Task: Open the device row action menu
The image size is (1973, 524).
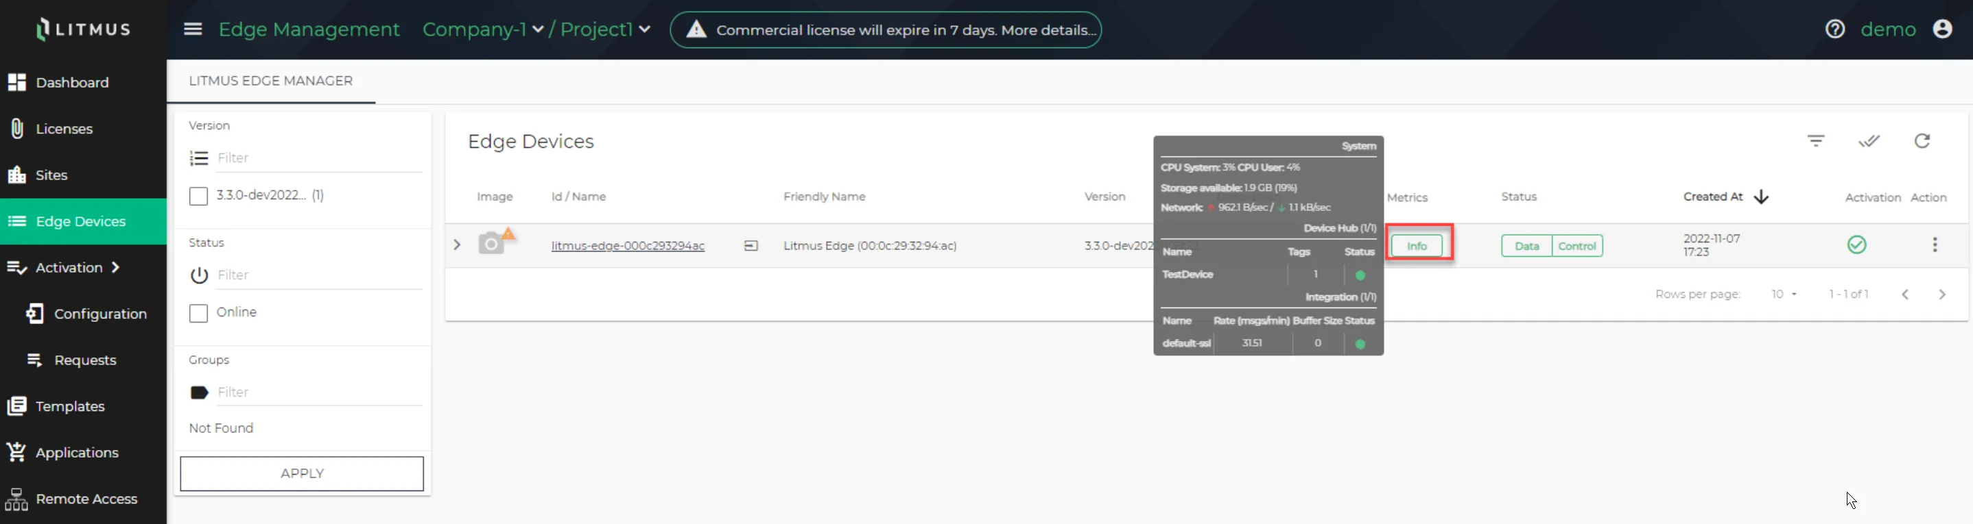Action: (1935, 245)
